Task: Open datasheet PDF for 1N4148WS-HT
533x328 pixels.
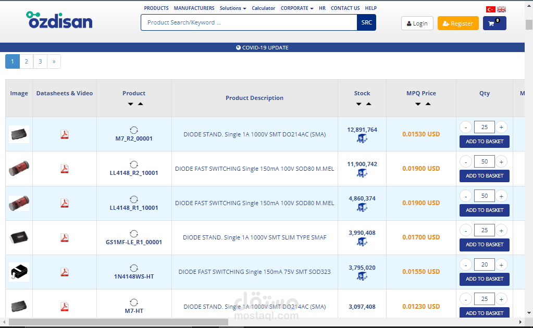Action: click(65, 272)
